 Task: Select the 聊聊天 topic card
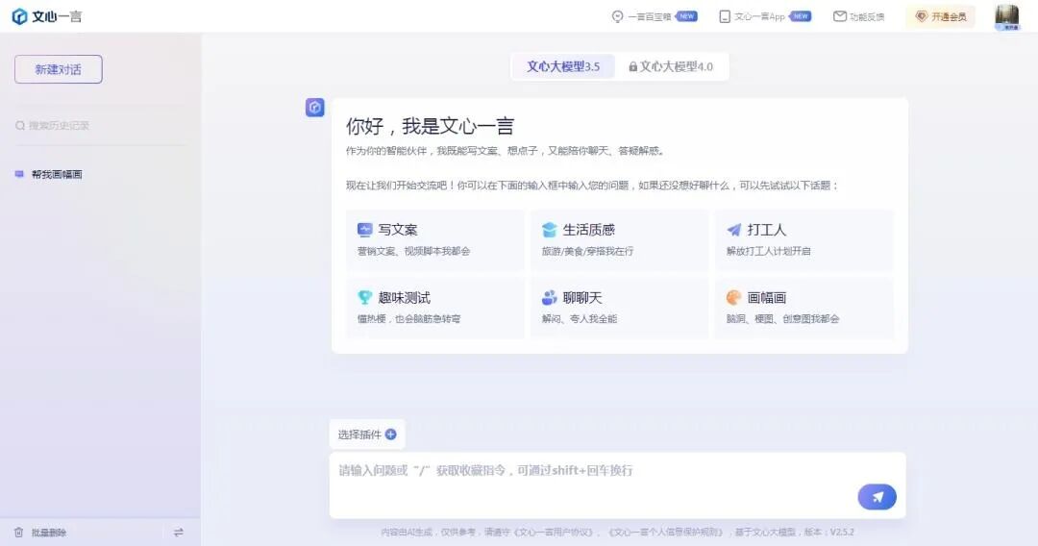pyautogui.click(x=620, y=308)
